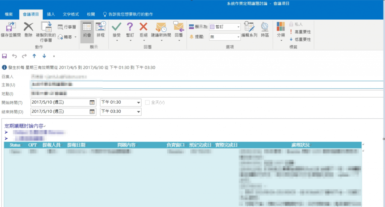Viewport: 385px width, 207px height.
Task: Propose a new time (建議新時間)
Action: [x=161, y=27]
